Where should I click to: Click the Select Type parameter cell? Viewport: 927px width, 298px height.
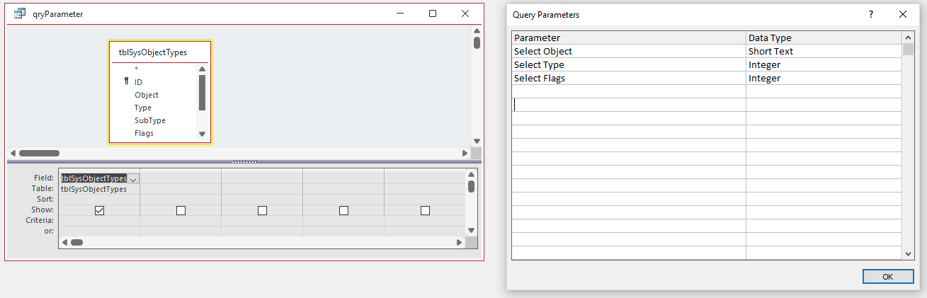coord(629,64)
